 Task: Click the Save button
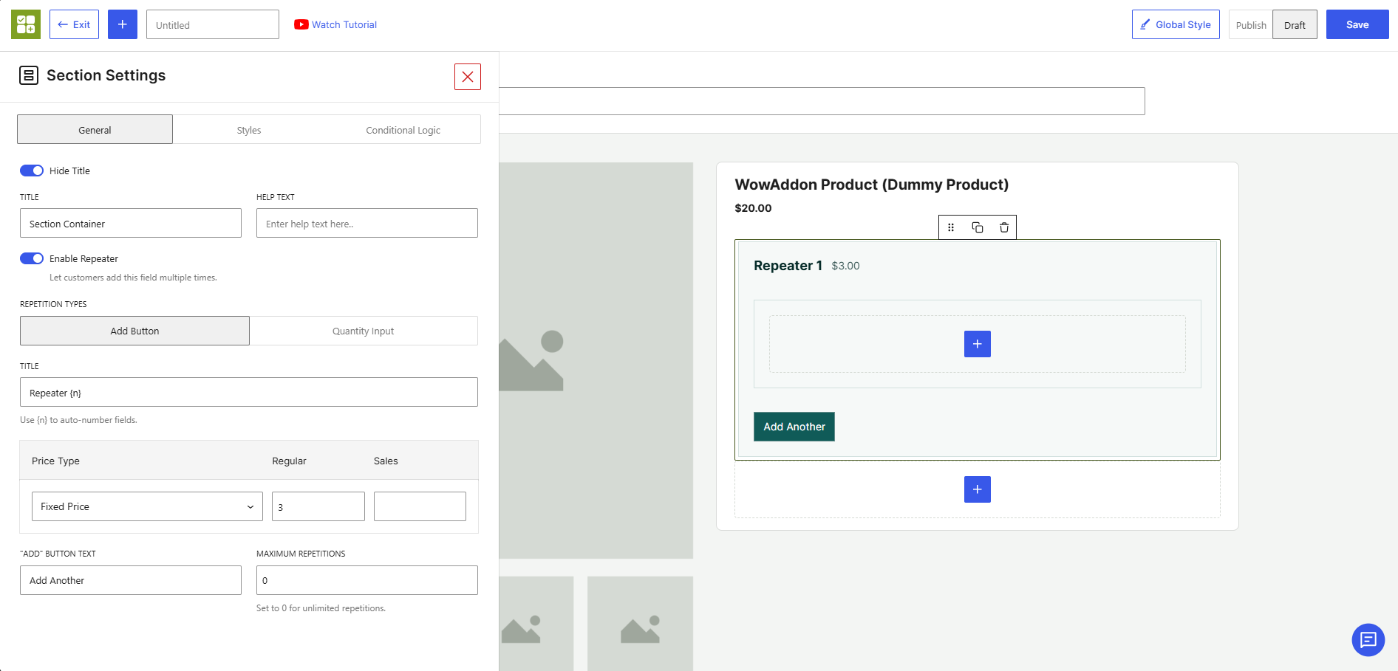(1357, 24)
